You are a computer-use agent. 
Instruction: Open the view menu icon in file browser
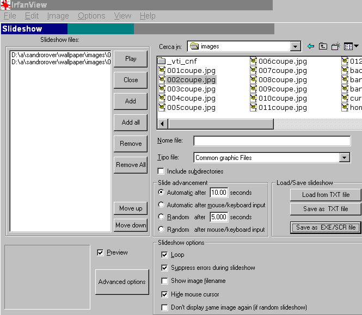coord(351,46)
